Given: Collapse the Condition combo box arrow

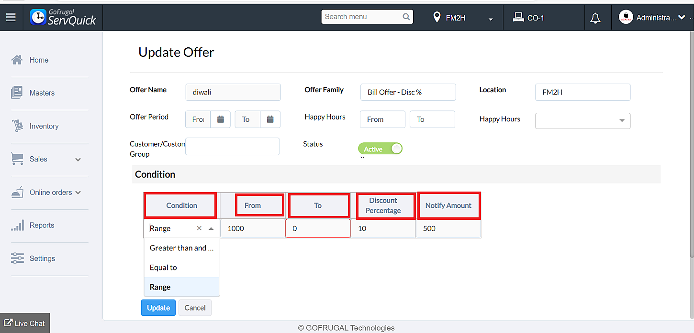Looking at the screenshot, I should click(211, 229).
